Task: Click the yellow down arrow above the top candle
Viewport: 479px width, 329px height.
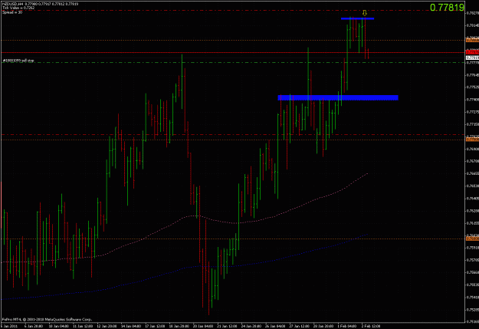Action: point(365,13)
